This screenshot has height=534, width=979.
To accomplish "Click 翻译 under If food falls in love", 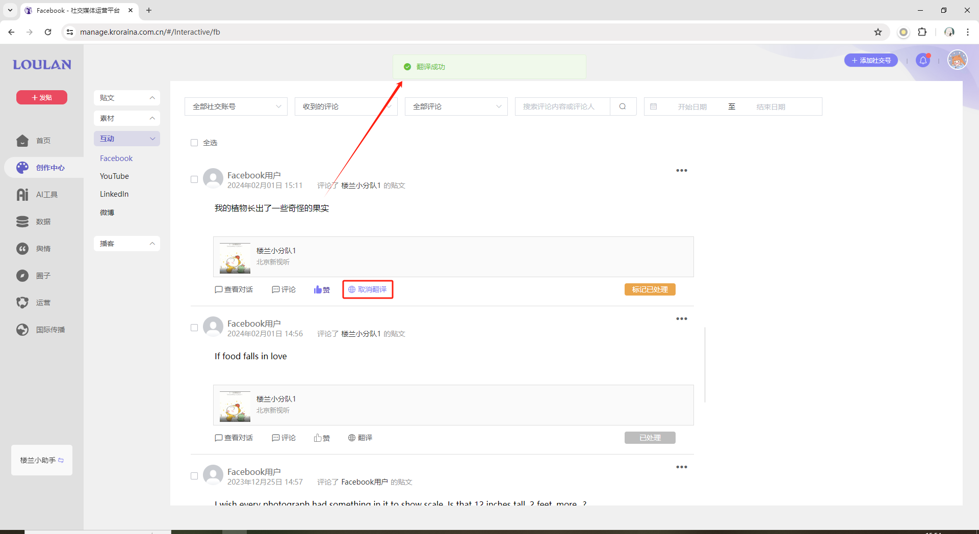I will tap(360, 438).
